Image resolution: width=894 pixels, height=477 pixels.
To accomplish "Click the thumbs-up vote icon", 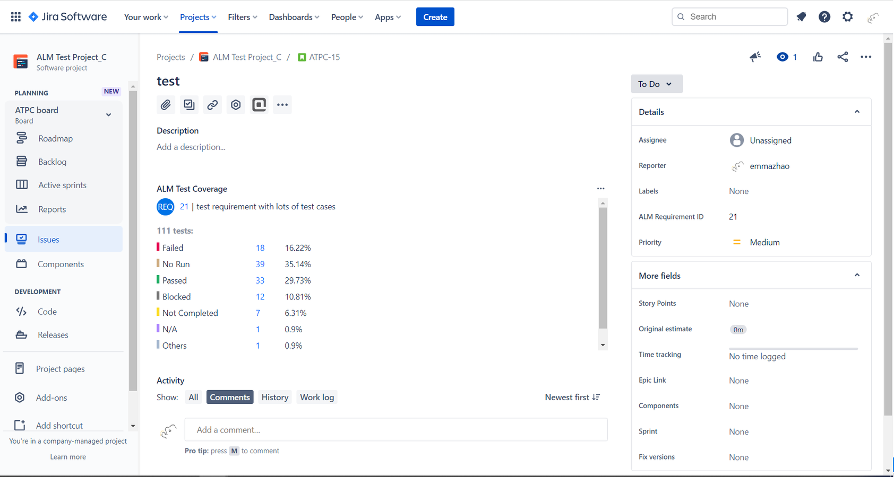I will [x=818, y=57].
